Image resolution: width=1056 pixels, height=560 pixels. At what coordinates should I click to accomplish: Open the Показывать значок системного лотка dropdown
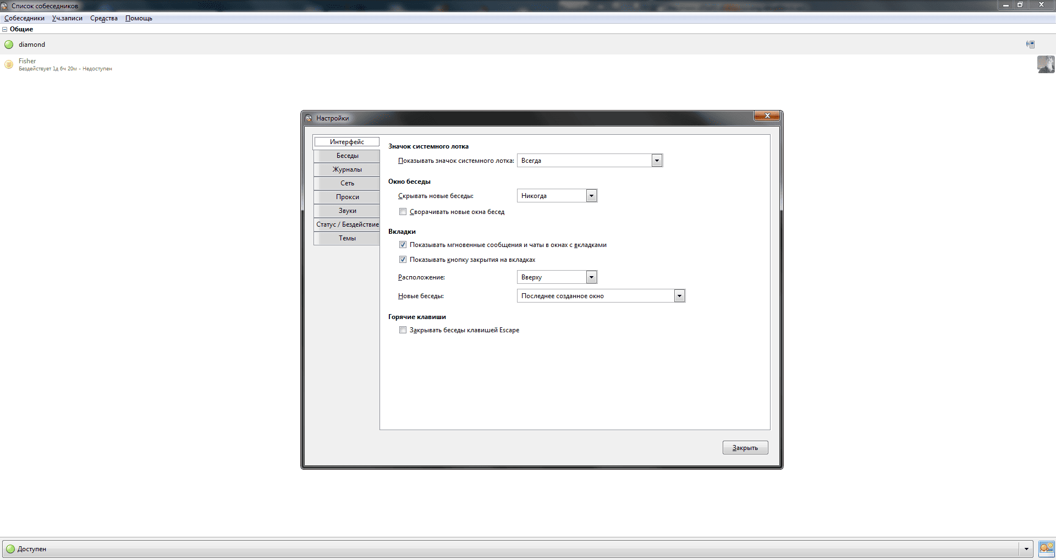tap(656, 161)
